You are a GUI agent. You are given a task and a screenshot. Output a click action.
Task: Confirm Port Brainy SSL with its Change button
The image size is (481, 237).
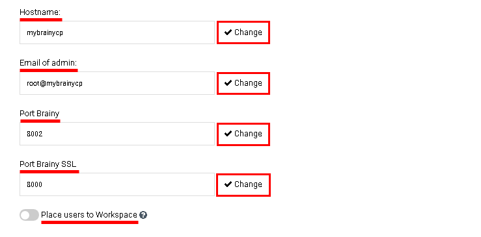pos(243,185)
